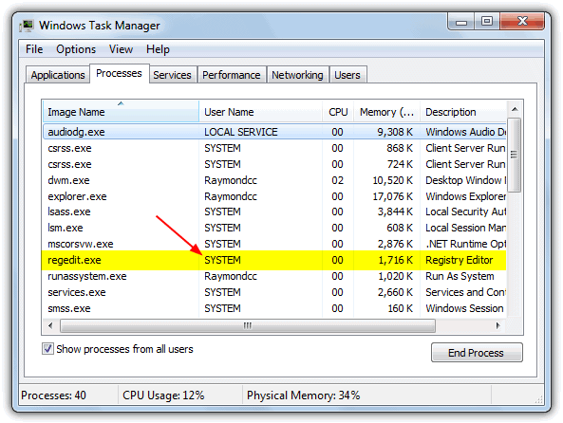
Task: Open the Help menu
Action: tap(158, 49)
